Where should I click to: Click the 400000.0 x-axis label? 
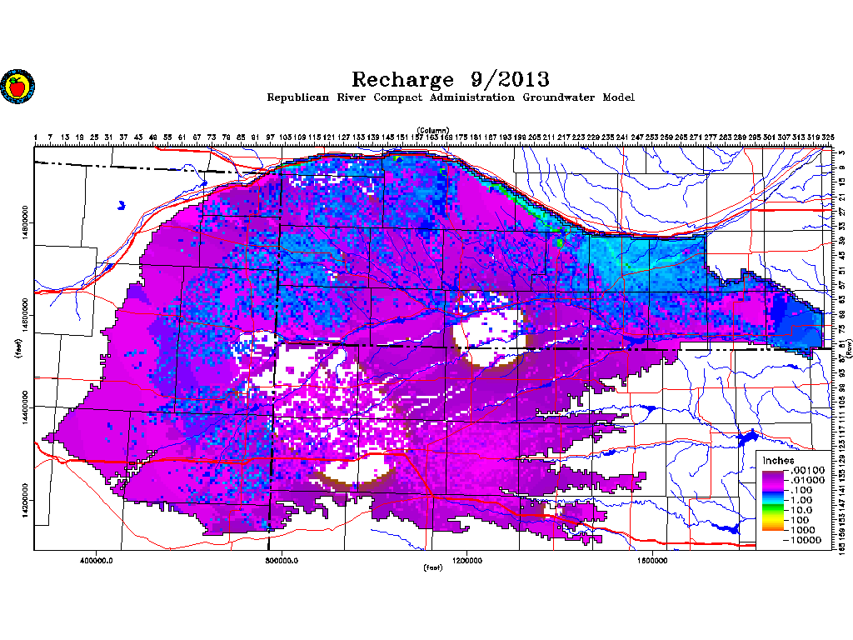(97, 560)
